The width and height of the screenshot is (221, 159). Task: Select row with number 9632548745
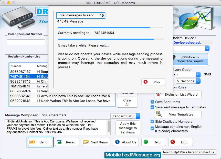pos(29,81)
